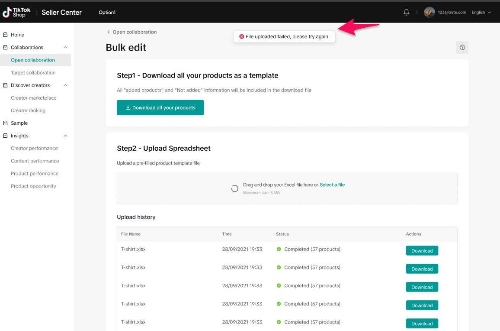Click the Discover creators sidebar icon
The height and width of the screenshot is (331, 500).
(x=5, y=85)
